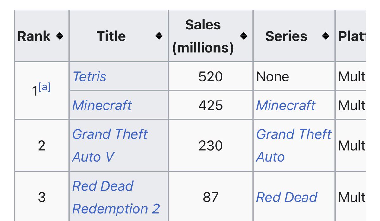This screenshot has height=221, width=380.
Task: Sort by Sales (millions) arrows
Action: point(244,36)
